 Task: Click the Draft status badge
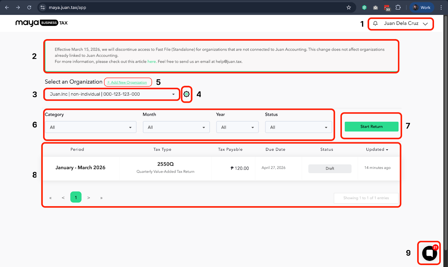[x=330, y=169]
